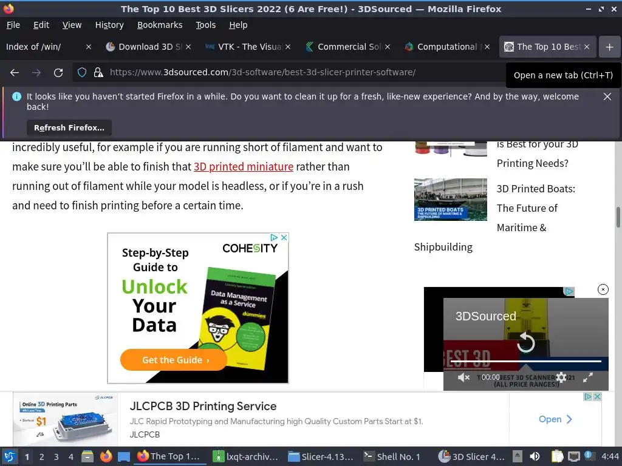Switch to VTK - The Visualization tab
The image size is (622, 466).
tap(244, 47)
